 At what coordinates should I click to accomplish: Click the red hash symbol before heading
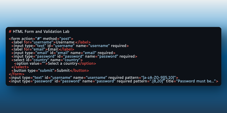click(10, 31)
